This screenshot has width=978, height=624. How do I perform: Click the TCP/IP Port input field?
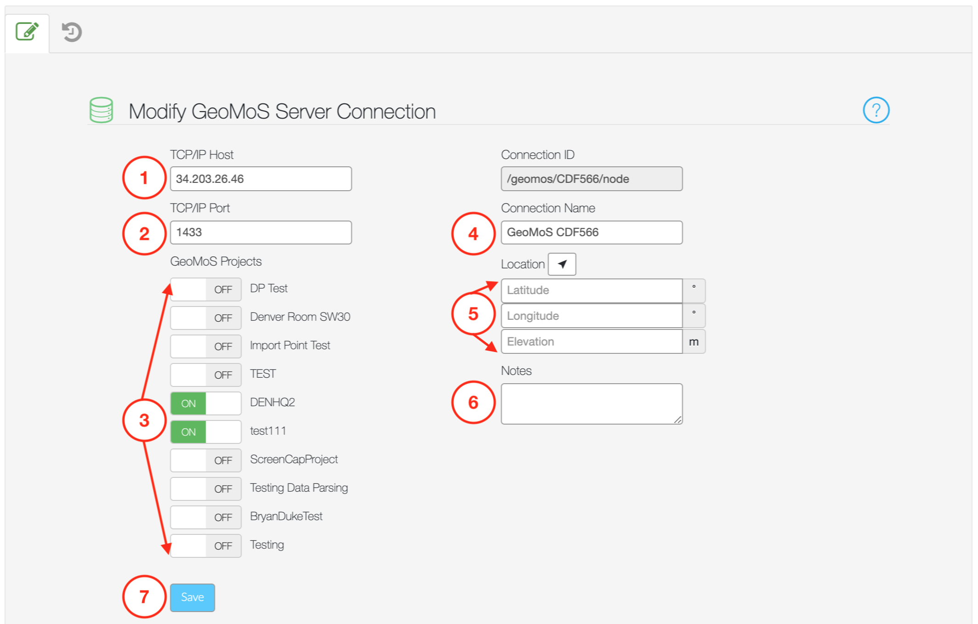(x=261, y=232)
